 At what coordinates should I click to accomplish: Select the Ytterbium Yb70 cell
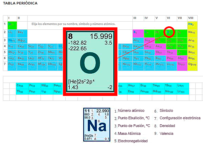pos(171,85)
